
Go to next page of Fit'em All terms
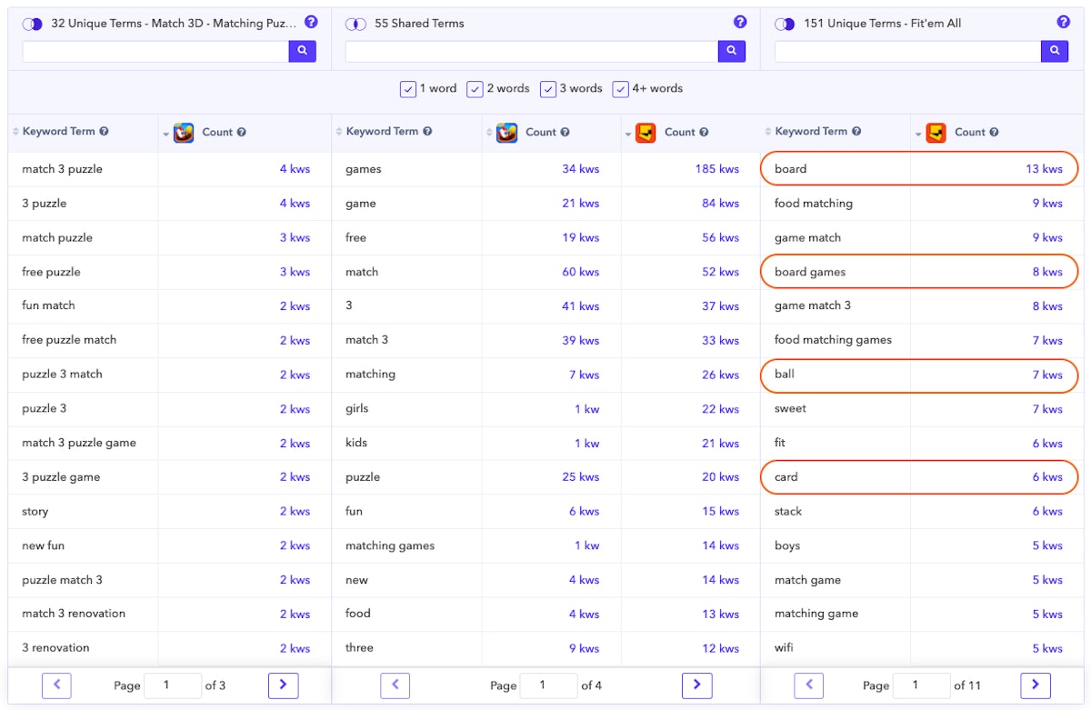click(1035, 685)
